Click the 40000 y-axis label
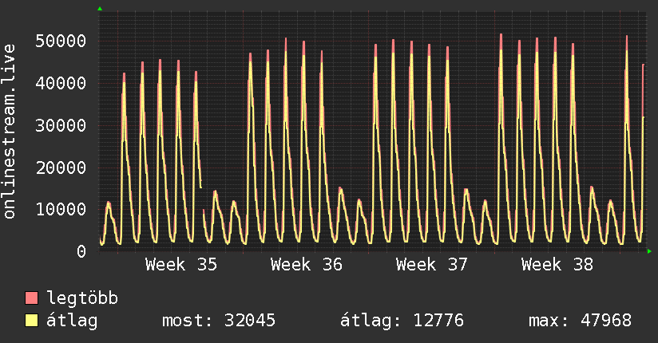The height and width of the screenshot is (343, 658). [61, 83]
